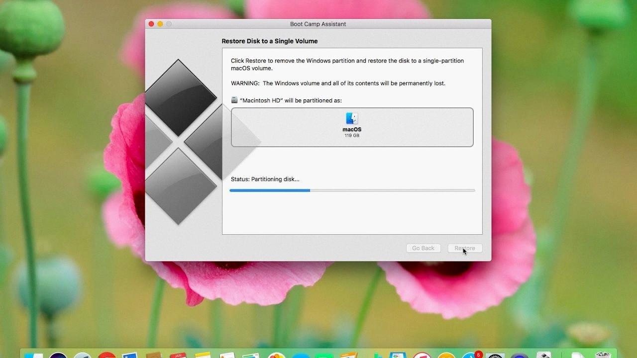
Task: Minimize the Boot Camp Assistant window
Action: (x=160, y=24)
